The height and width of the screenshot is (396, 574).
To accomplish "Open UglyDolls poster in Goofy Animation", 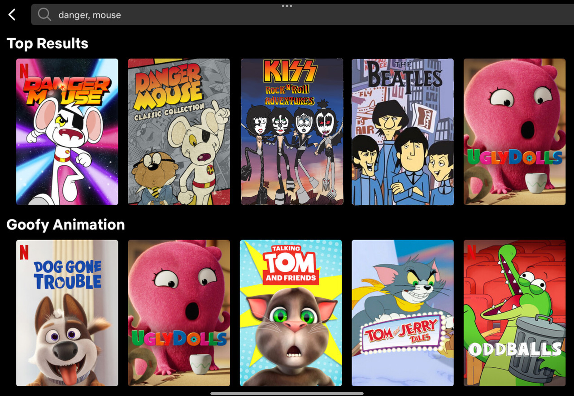I will [x=179, y=313].
